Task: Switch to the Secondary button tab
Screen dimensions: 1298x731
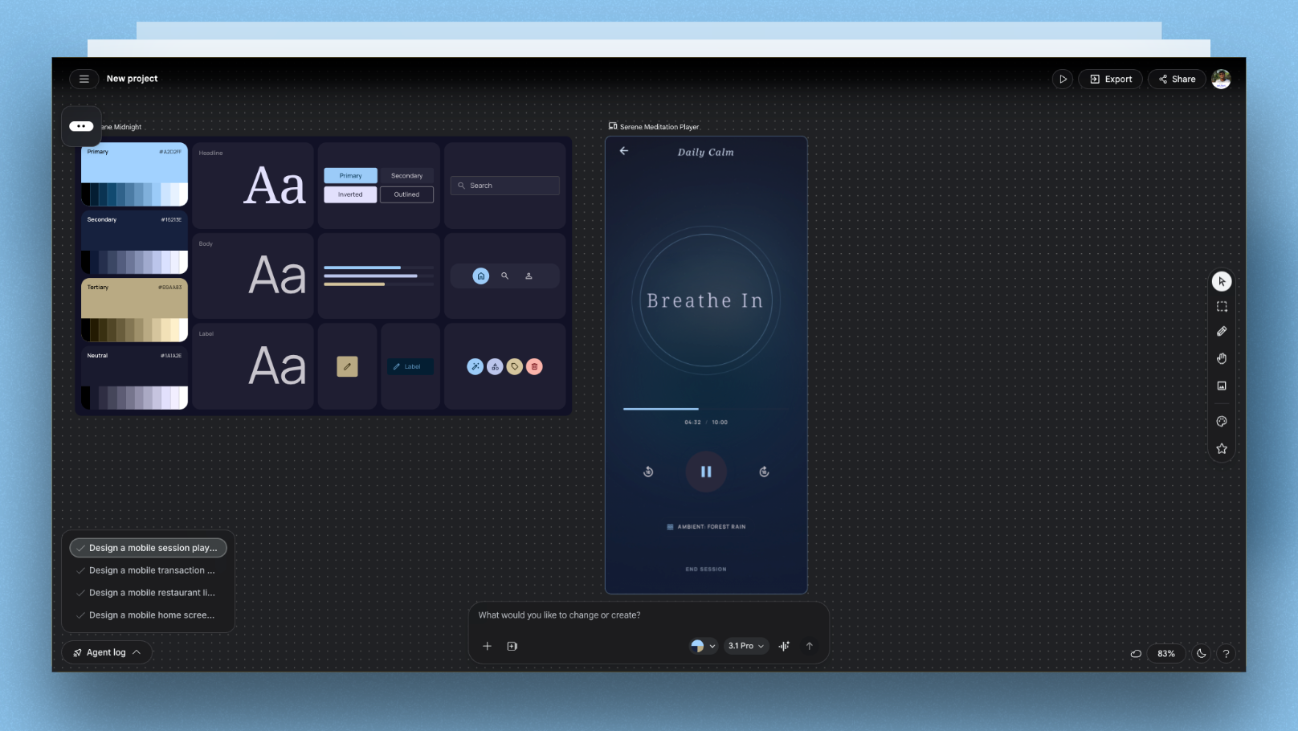Action: [407, 175]
